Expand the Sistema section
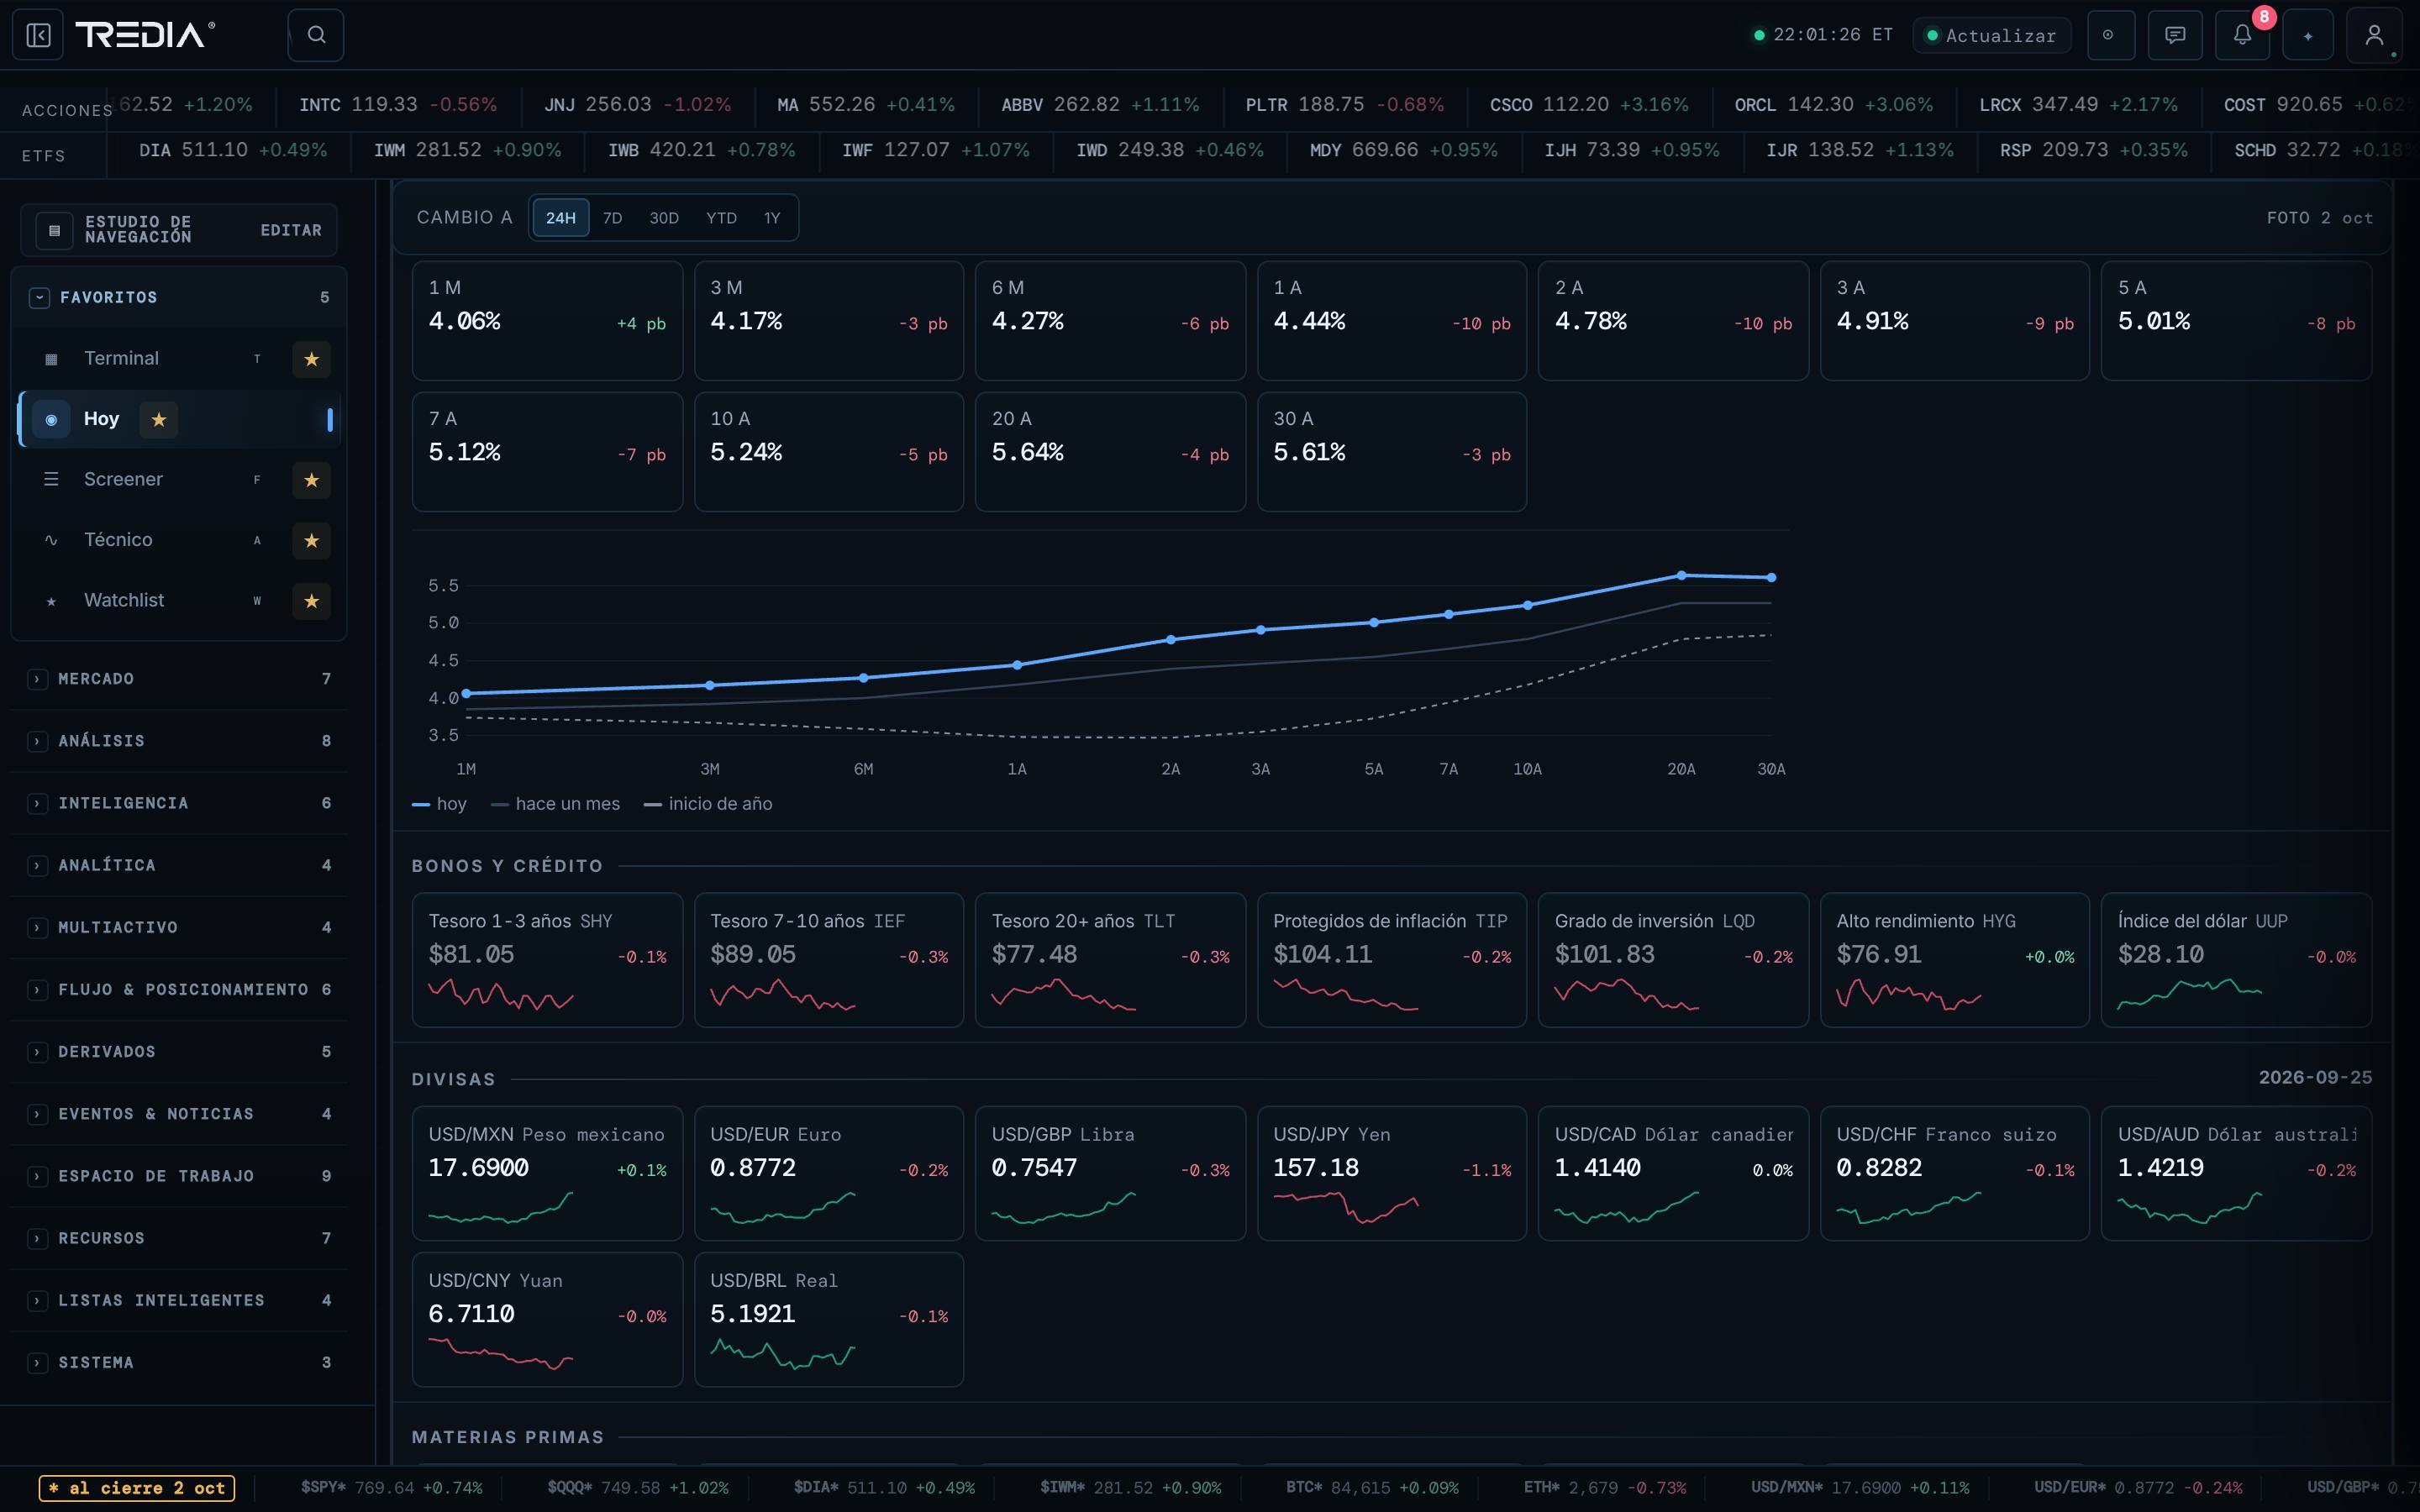 [180, 1362]
